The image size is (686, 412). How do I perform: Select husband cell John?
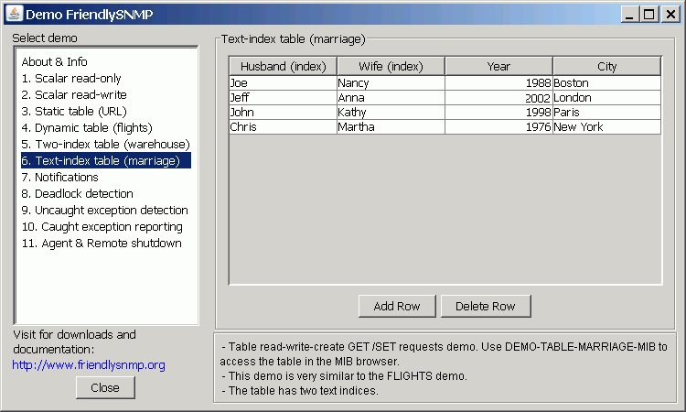tap(283, 112)
